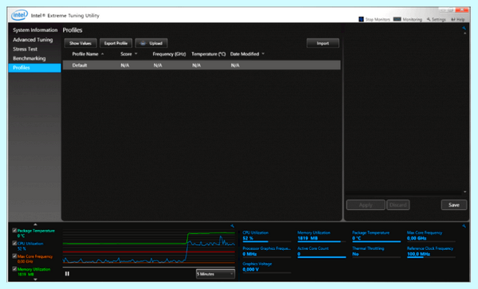Open Advanced Tuning section
This screenshot has height=289, width=478.
(x=33, y=40)
